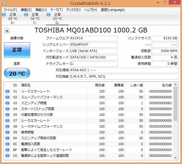Viewport: 182px width, 164px height.
Task: Click the 20 °C temperature button
Action: [17, 74]
